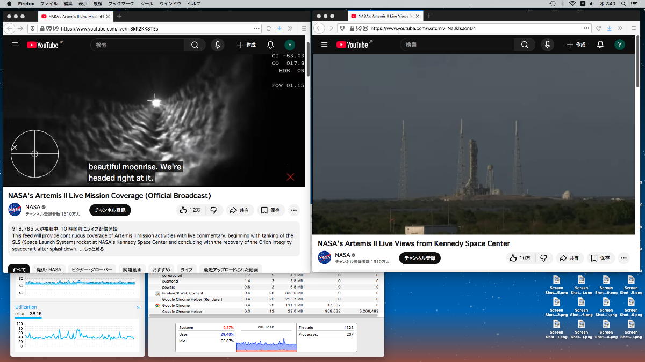Reload the left Firefox page
Screen dimensions: 645x362
(x=268, y=28)
